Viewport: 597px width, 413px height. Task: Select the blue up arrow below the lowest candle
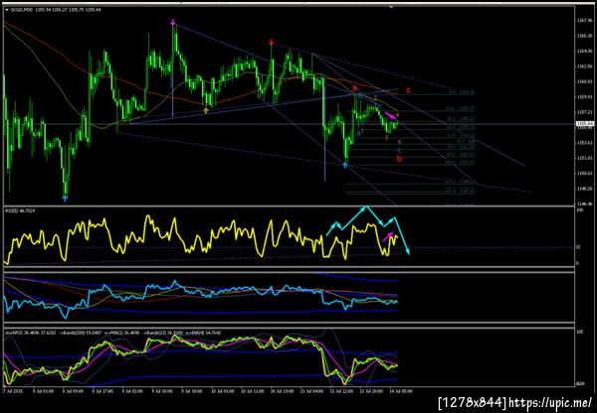(65, 198)
